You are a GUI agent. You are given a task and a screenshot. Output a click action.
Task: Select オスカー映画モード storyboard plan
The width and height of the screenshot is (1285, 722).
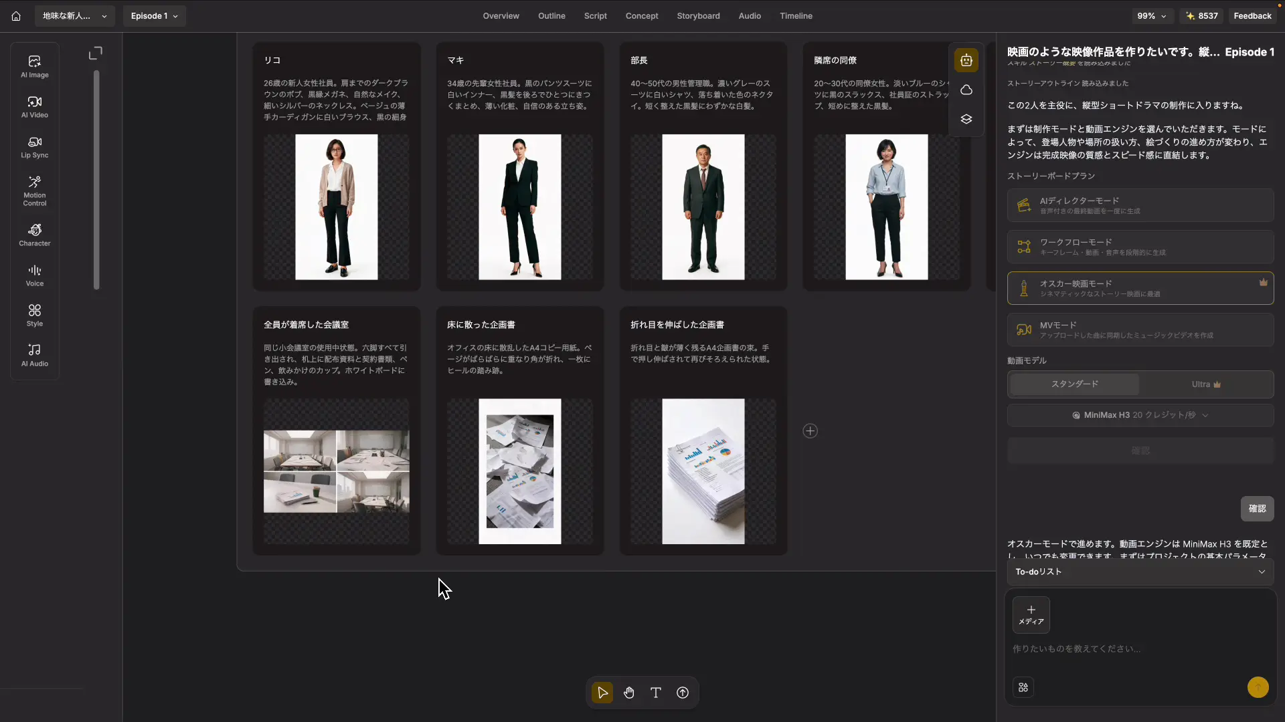pyautogui.click(x=1140, y=288)
